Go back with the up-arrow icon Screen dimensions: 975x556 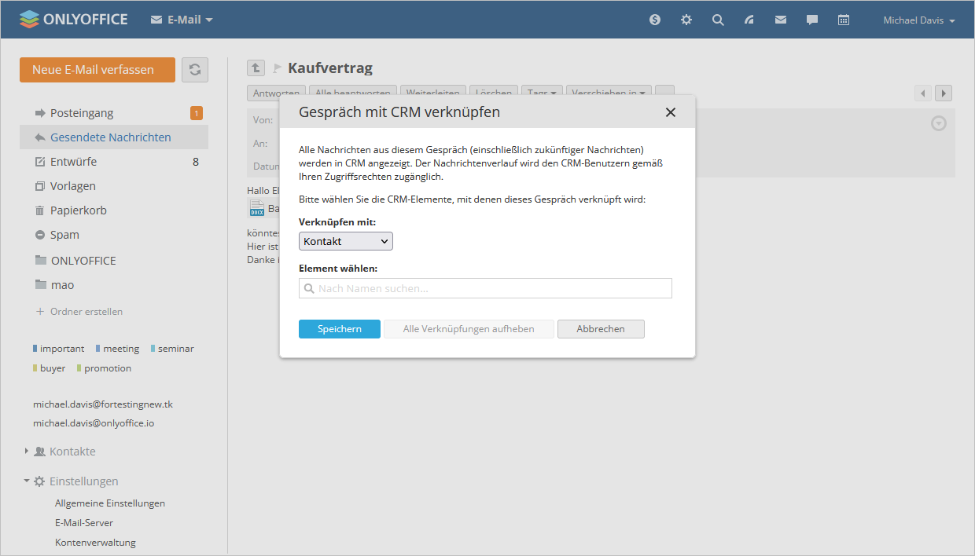coord(256,68)
